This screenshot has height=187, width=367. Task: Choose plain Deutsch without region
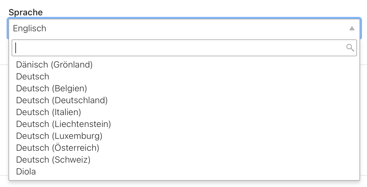[184, 76]
